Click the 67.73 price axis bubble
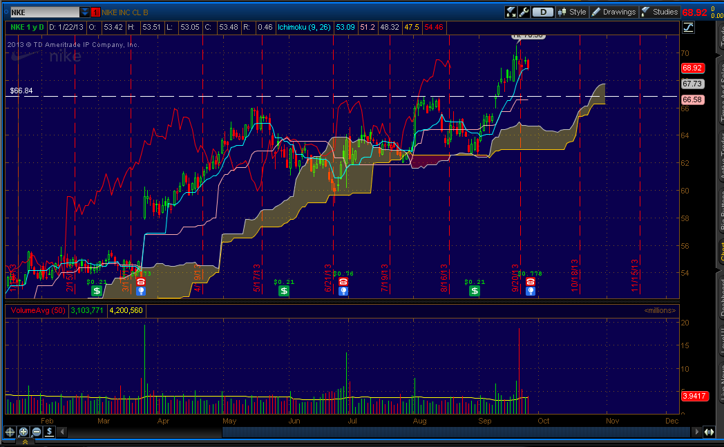This screenshot has height=447, width=724. [x=693, y=84]
